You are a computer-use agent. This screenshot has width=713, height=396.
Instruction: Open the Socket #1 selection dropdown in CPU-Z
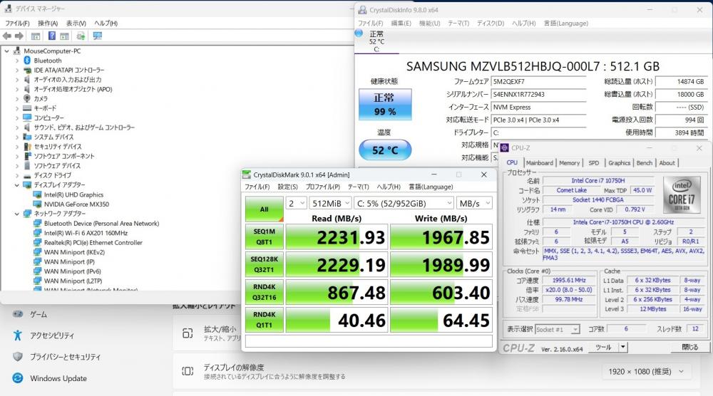point(558,329)
